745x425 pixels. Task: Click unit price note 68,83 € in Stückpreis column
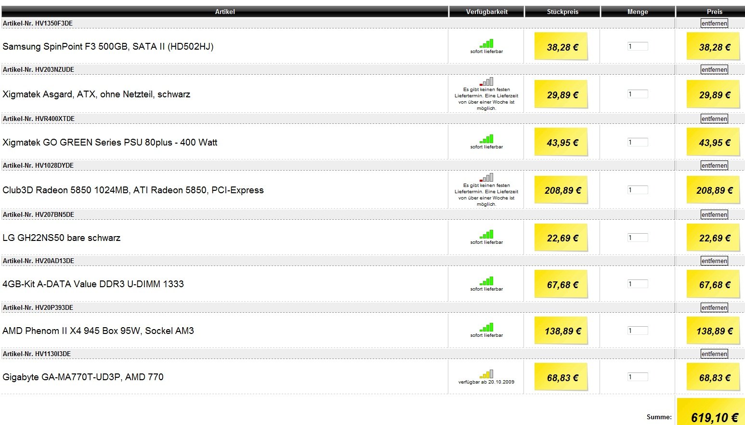562,377
